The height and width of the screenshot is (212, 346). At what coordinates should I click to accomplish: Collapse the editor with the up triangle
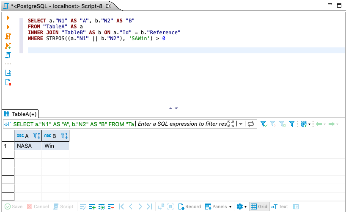coord(170,108)
